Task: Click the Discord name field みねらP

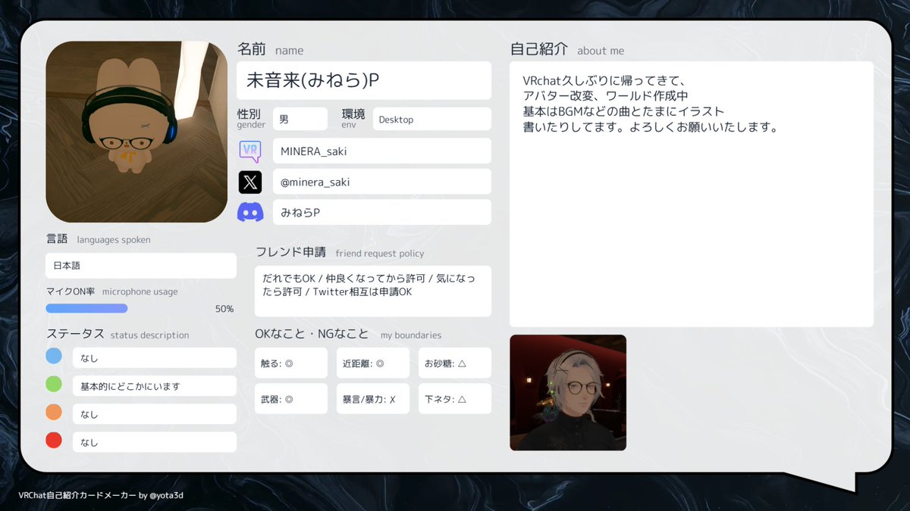Action: coord(382,213)
